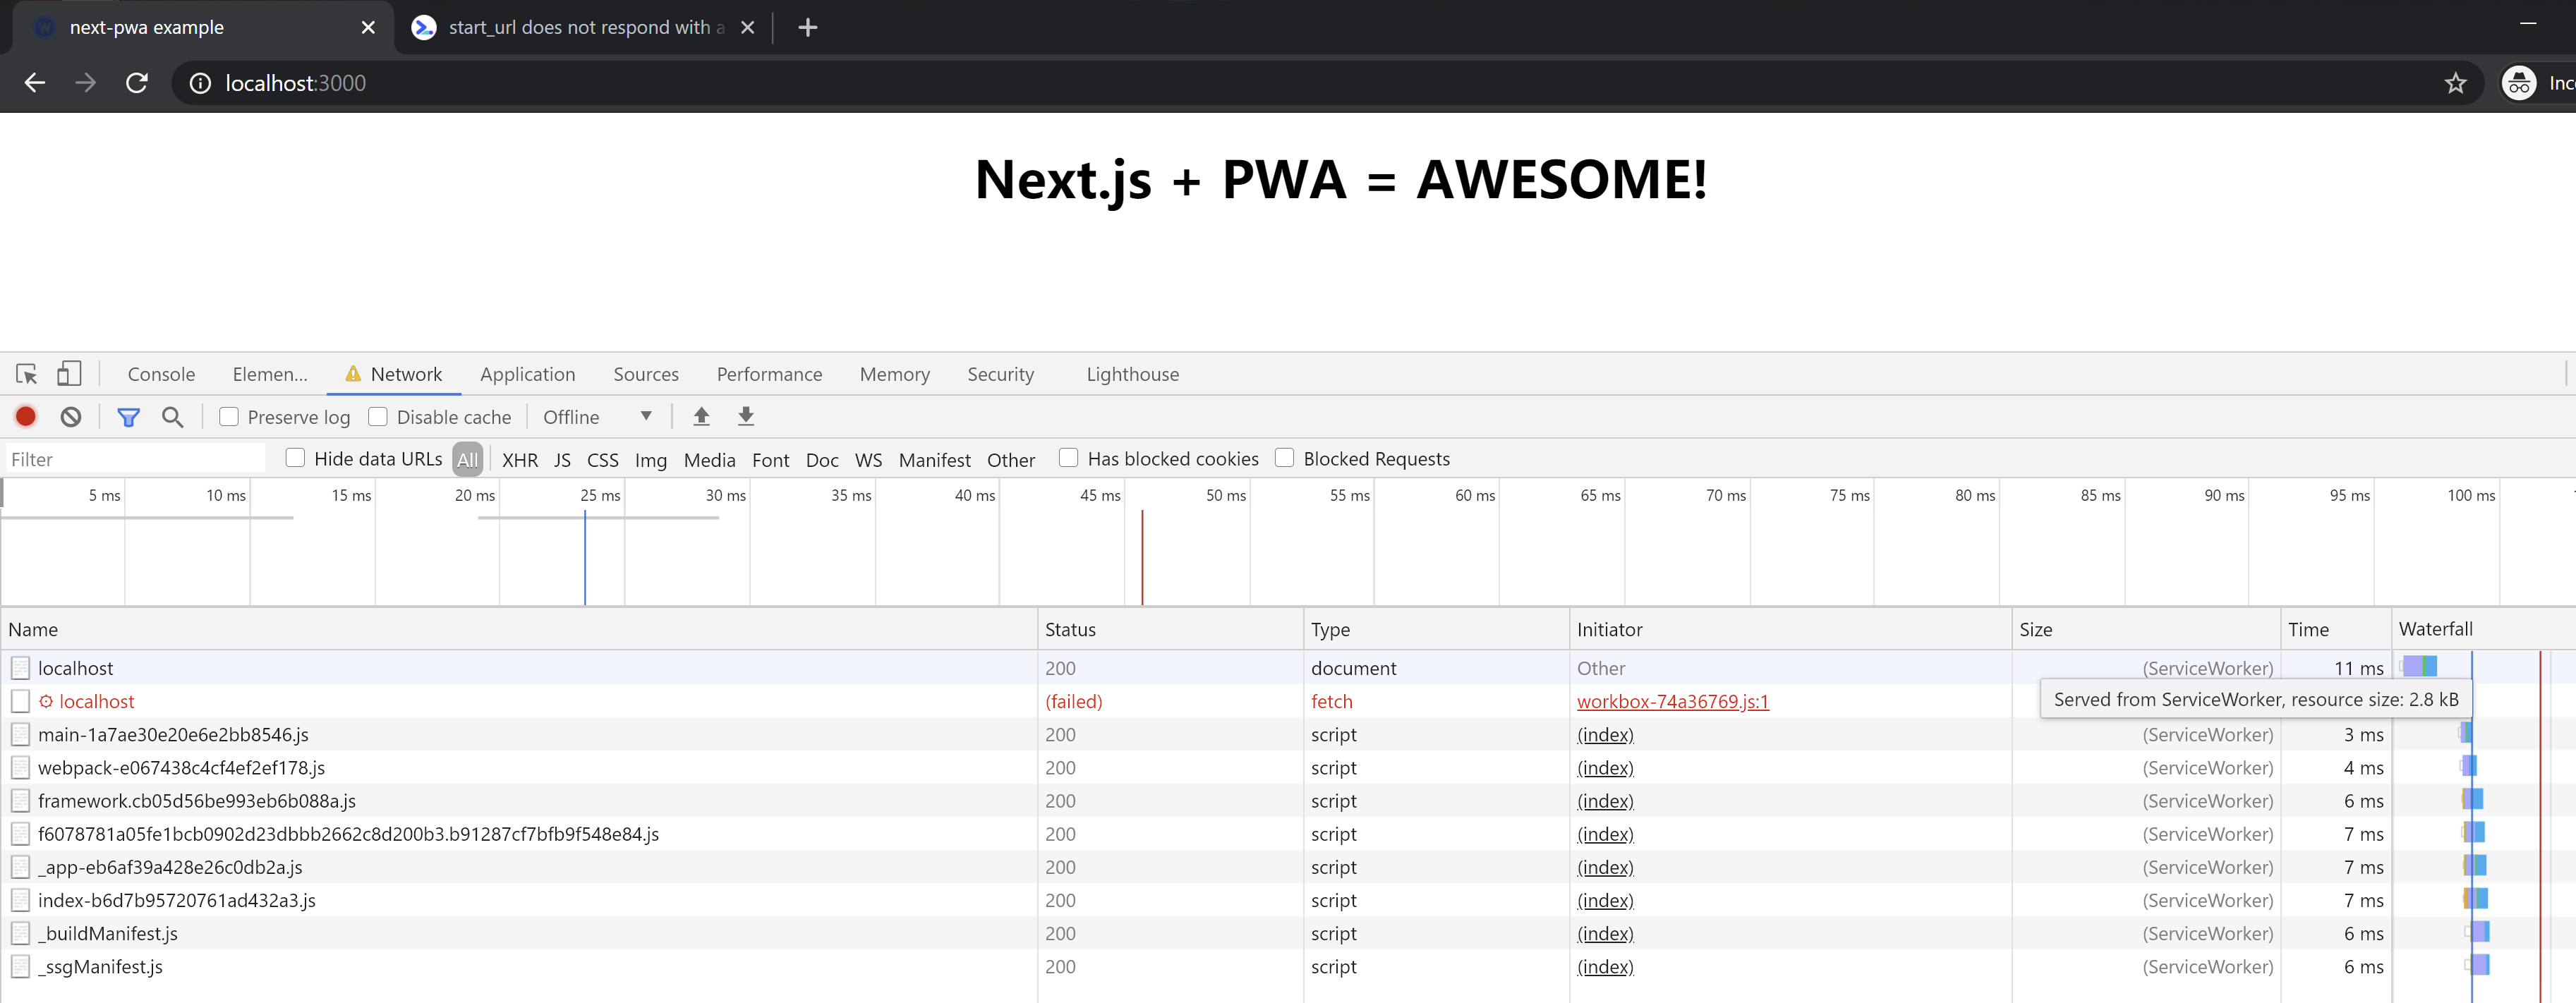Check the Blocked Requests checkbox
The height and width of the screenshot is (1003, 2576).
tap(1284, 457)
